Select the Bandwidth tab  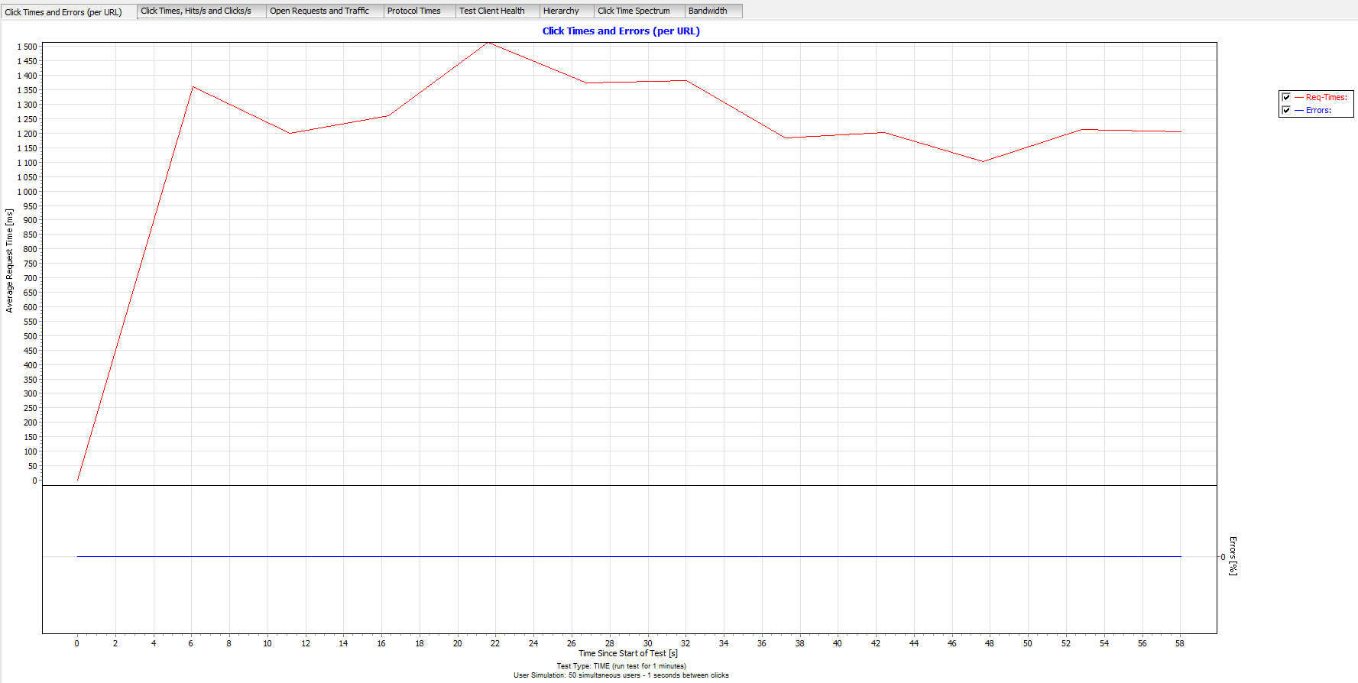pos(714,11)
